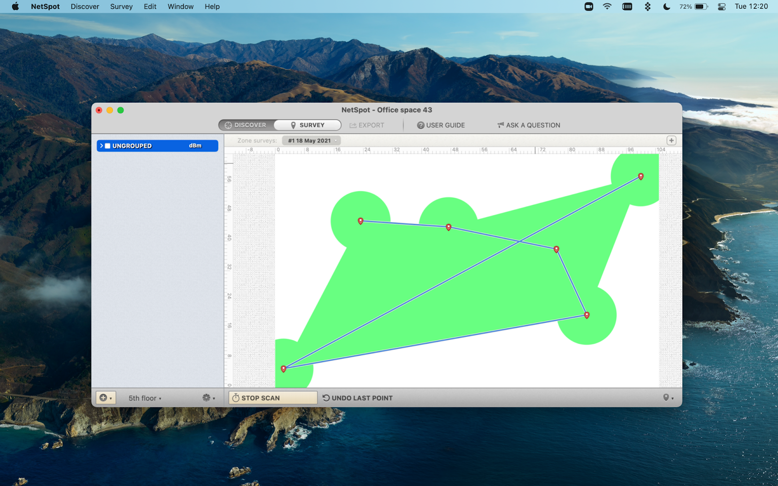Open the User Guide help icon

421,125
